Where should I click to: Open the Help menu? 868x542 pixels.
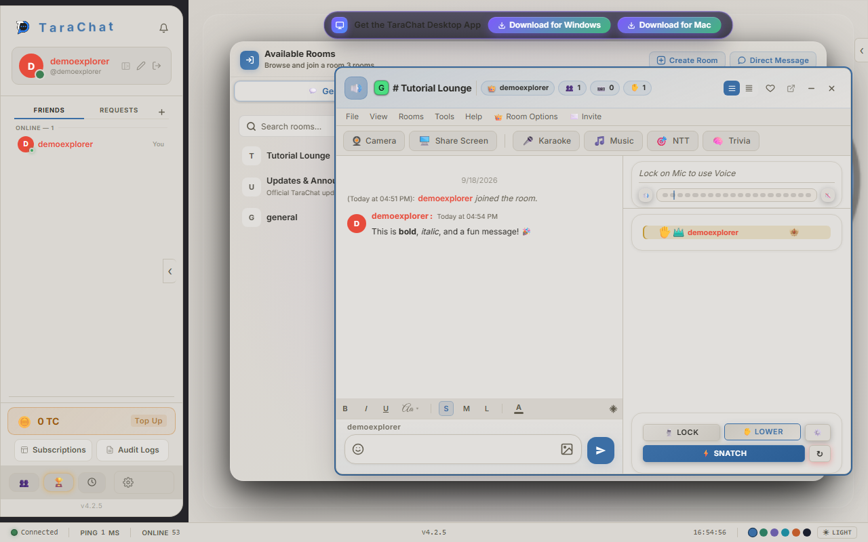coord(473,117)
